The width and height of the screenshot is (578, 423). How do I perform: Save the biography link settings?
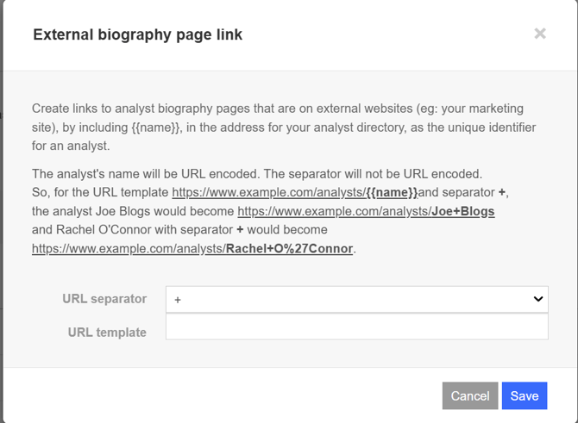[524, 395]
